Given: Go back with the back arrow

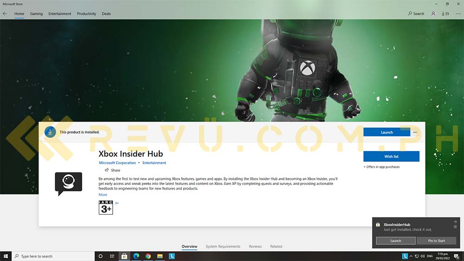Looking at the screenshot, I should [5, 13].
